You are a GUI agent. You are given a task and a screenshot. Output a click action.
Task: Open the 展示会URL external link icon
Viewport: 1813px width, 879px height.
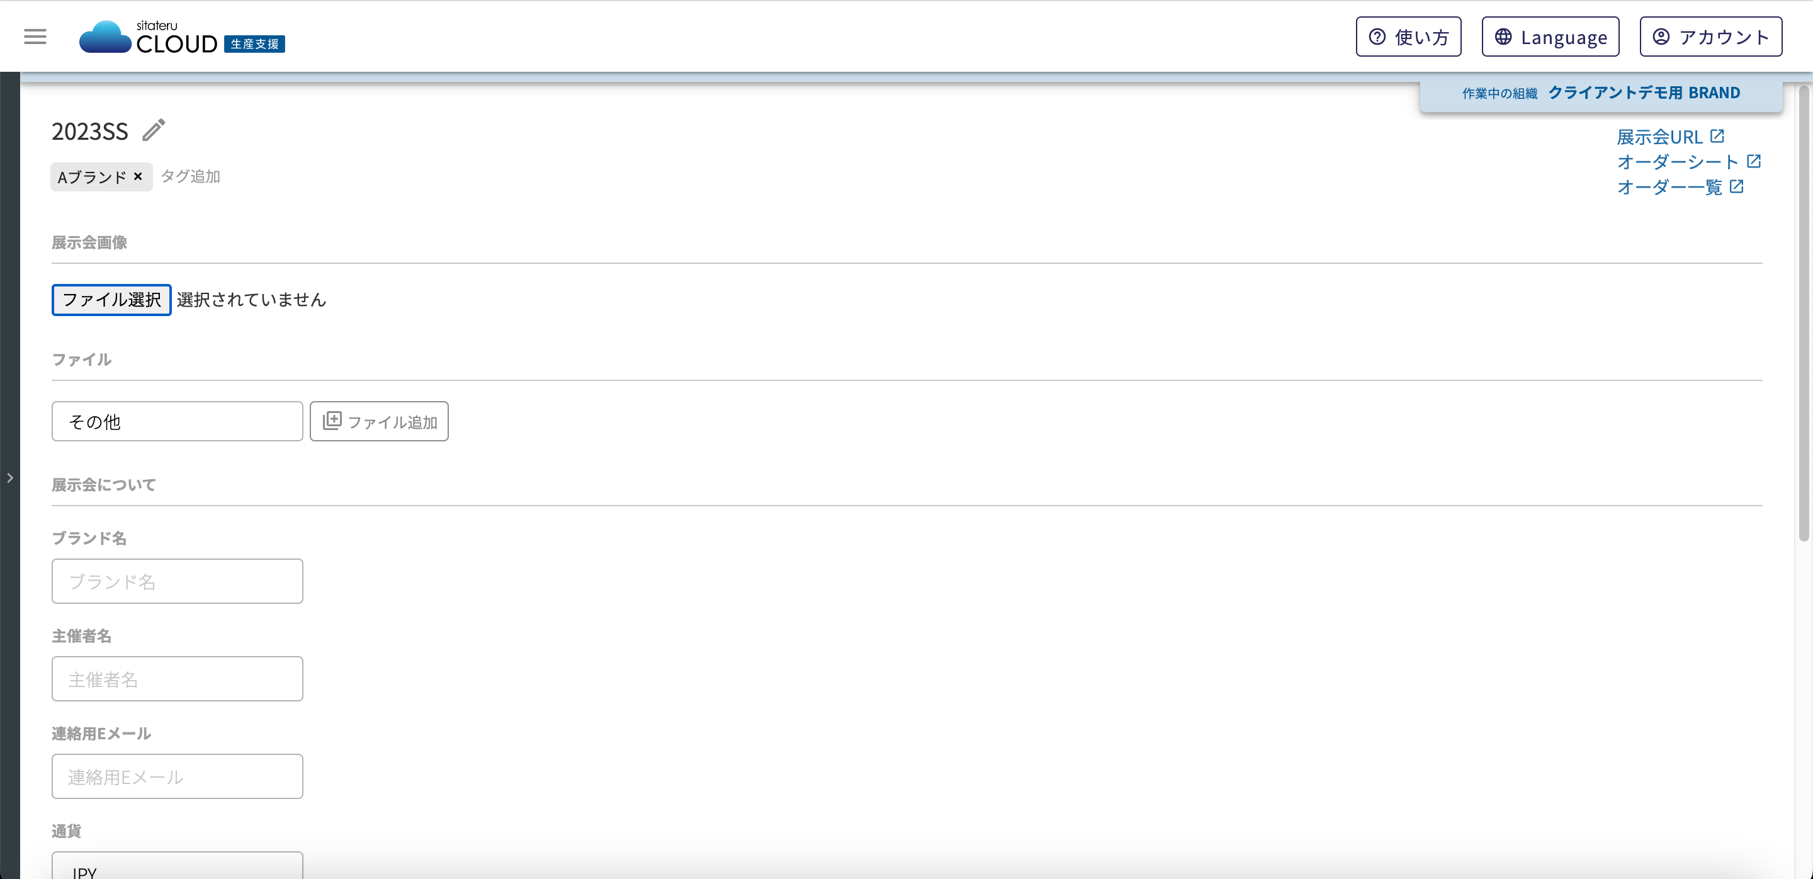tap(1717, 136)
